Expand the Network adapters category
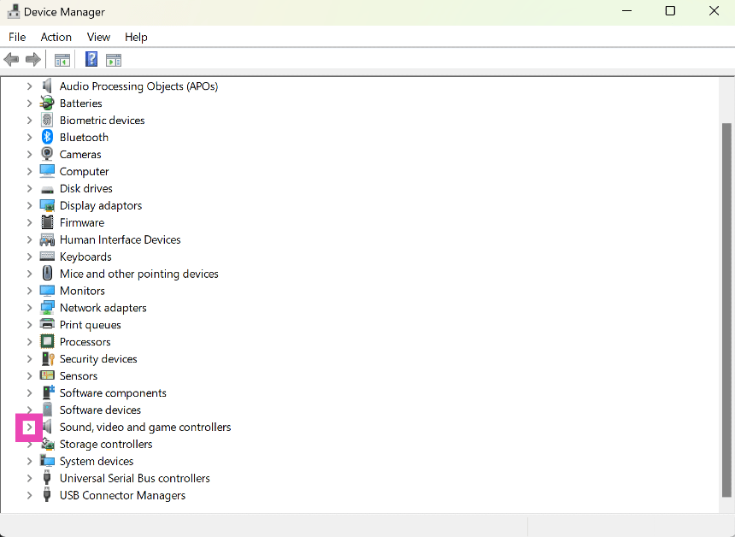Screen dimensions: 735x537 (x=28, y=307)
